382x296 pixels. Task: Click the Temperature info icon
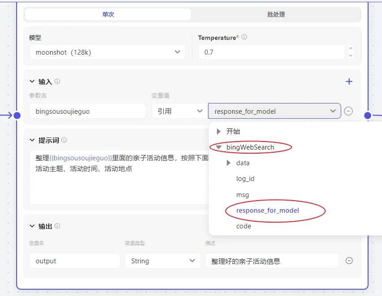[244, 37]
